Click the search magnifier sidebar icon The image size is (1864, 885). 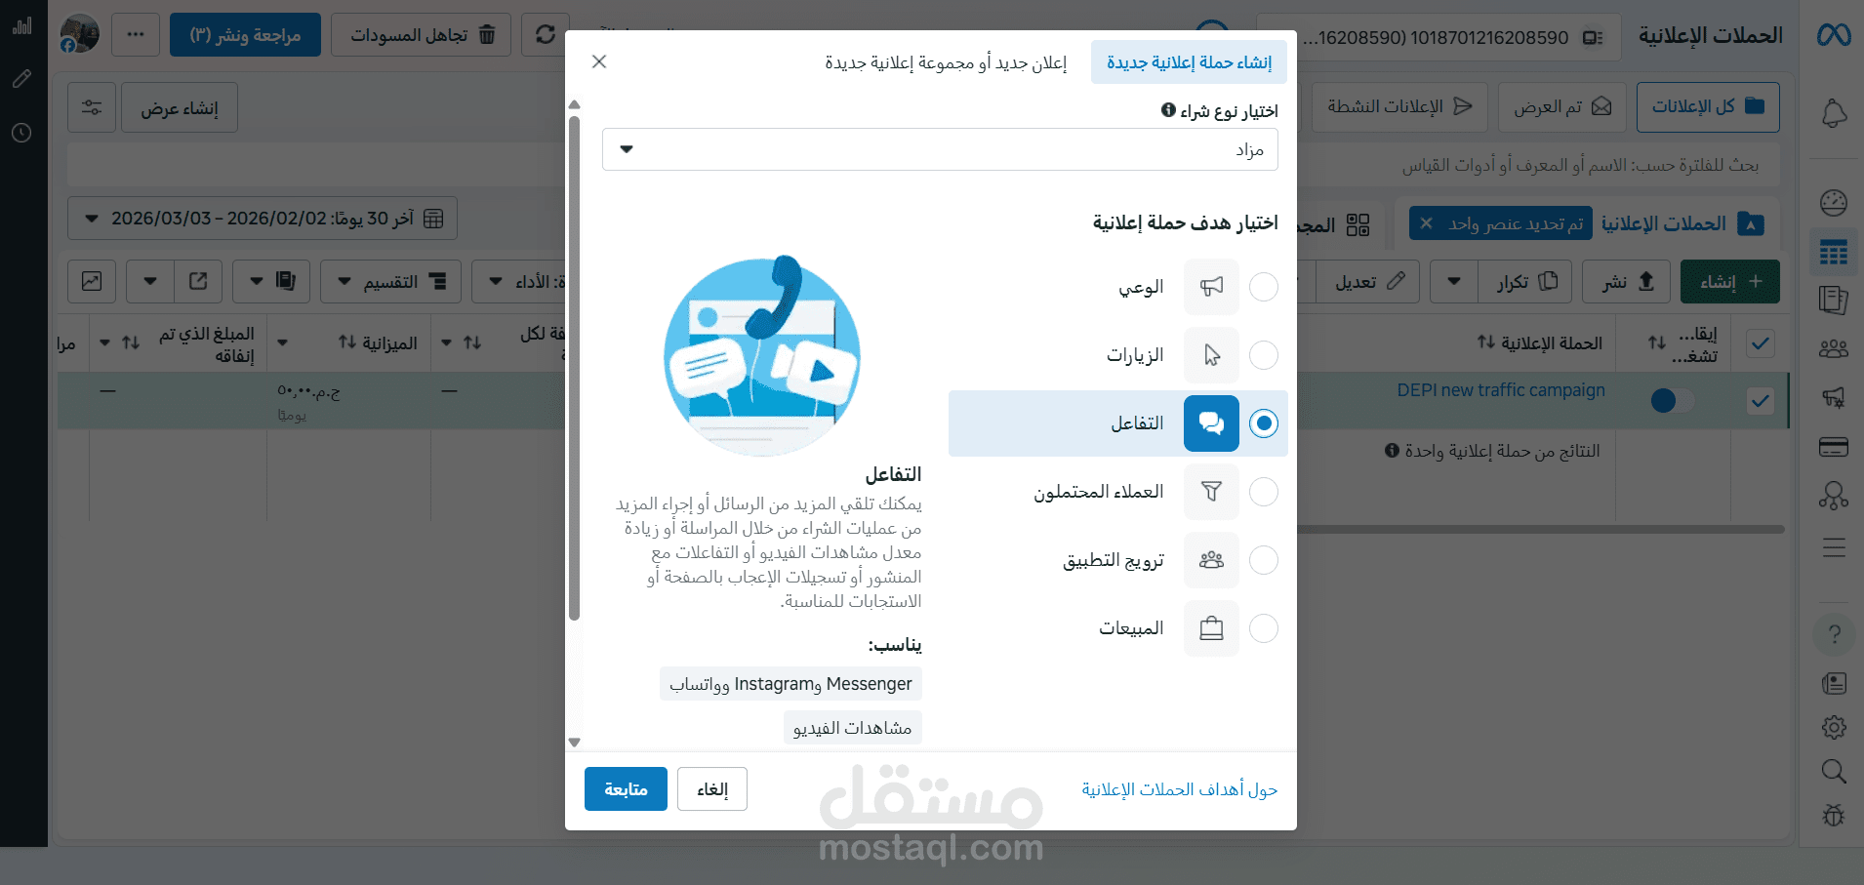click(x=1834, y=772)
